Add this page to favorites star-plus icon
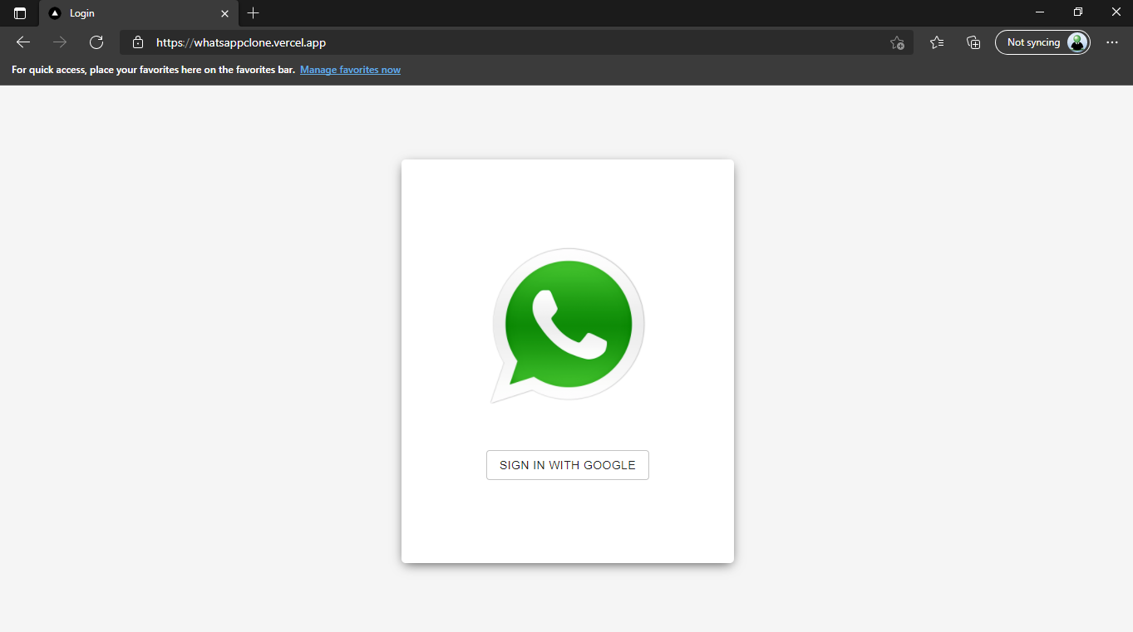This screenshot has width=1133, height=632. coord(897,42)
